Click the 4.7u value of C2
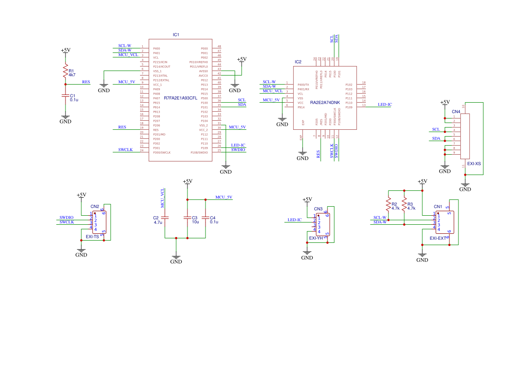The image size is (528, 374). point(158,223)
